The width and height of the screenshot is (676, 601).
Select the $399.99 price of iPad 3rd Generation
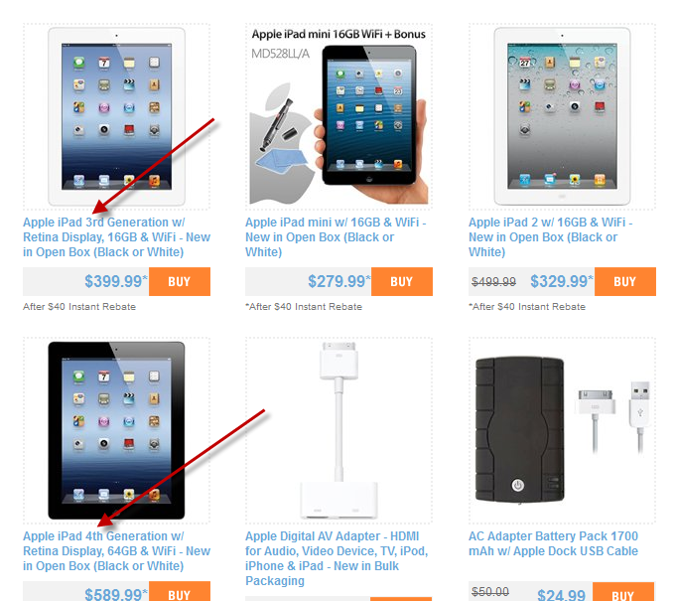point(115,281)
